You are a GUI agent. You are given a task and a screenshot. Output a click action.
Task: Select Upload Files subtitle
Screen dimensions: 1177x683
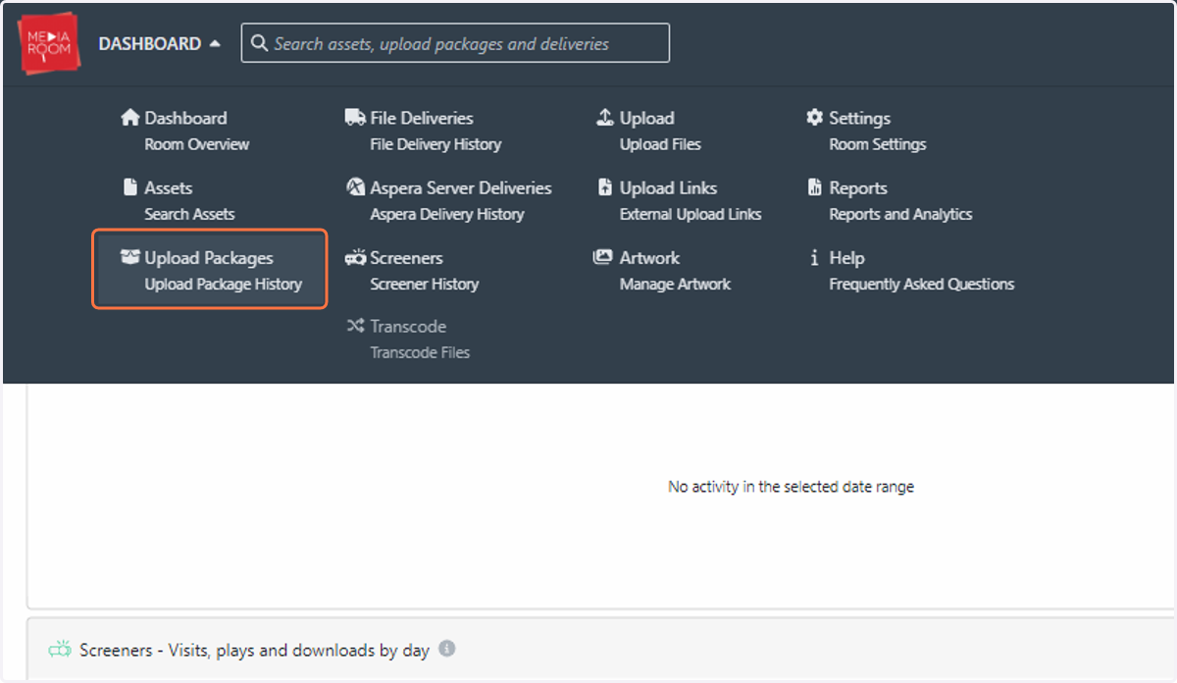tap(660, 144)
